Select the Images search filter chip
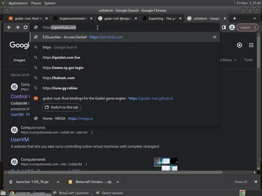The height and width of the screenshot is (196, 262). point(19,60)
